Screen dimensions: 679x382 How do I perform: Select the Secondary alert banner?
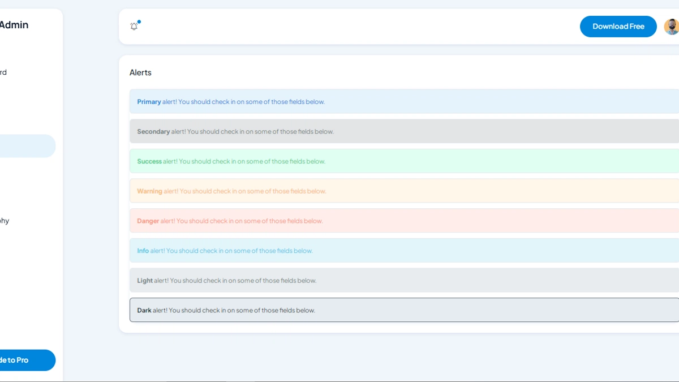pyautogui.click(x=404, y=131)
